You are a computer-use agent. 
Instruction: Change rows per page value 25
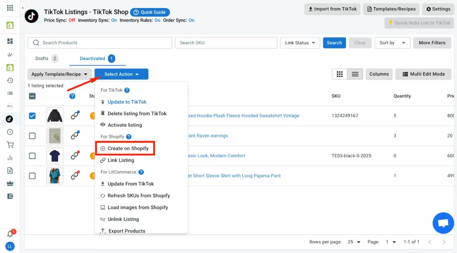pyautogui.click(x=354, y=242)
